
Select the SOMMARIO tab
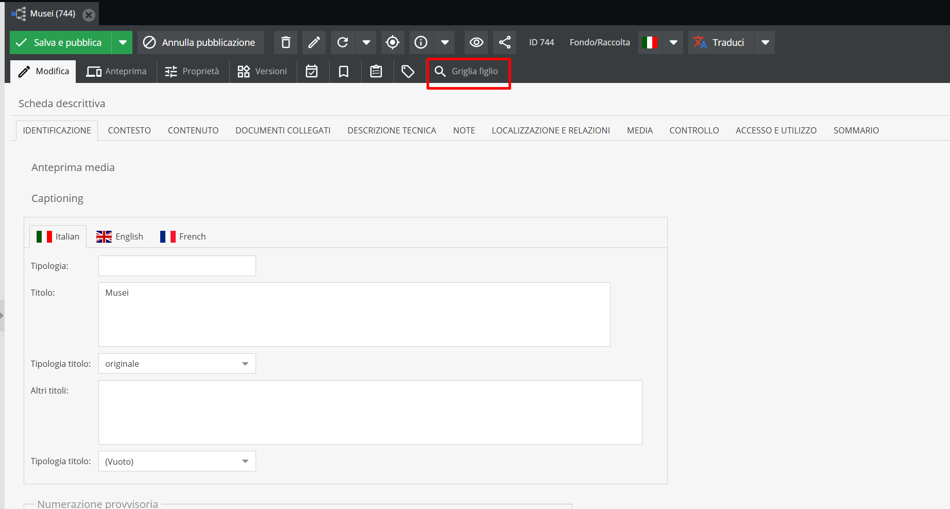(x=856, y=130)
